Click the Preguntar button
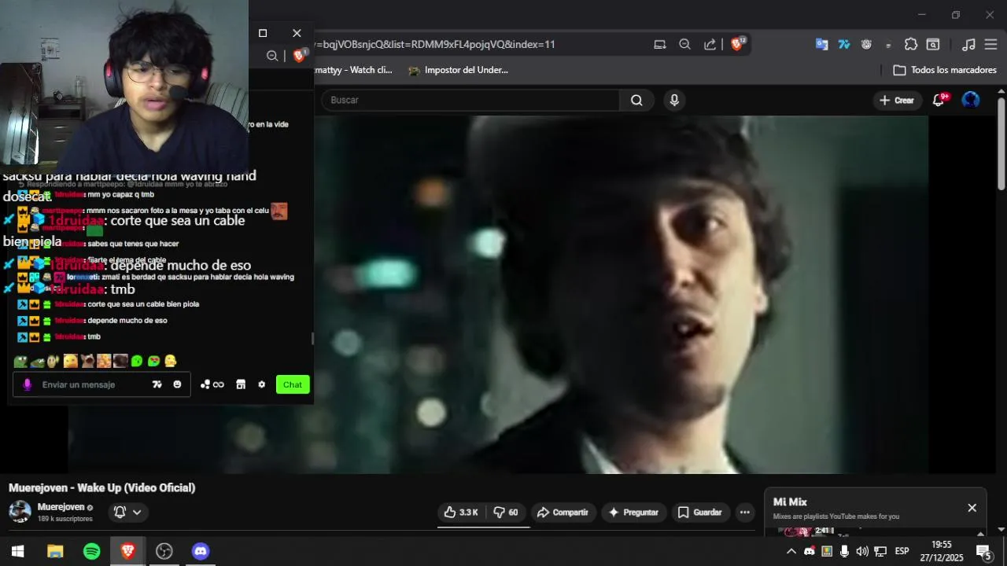This screenshot has height=566, width=1007. click(633, 513)
